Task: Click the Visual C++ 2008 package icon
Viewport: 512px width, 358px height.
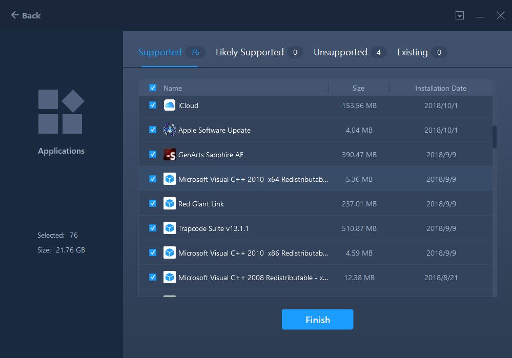Action: pos(170,278)
